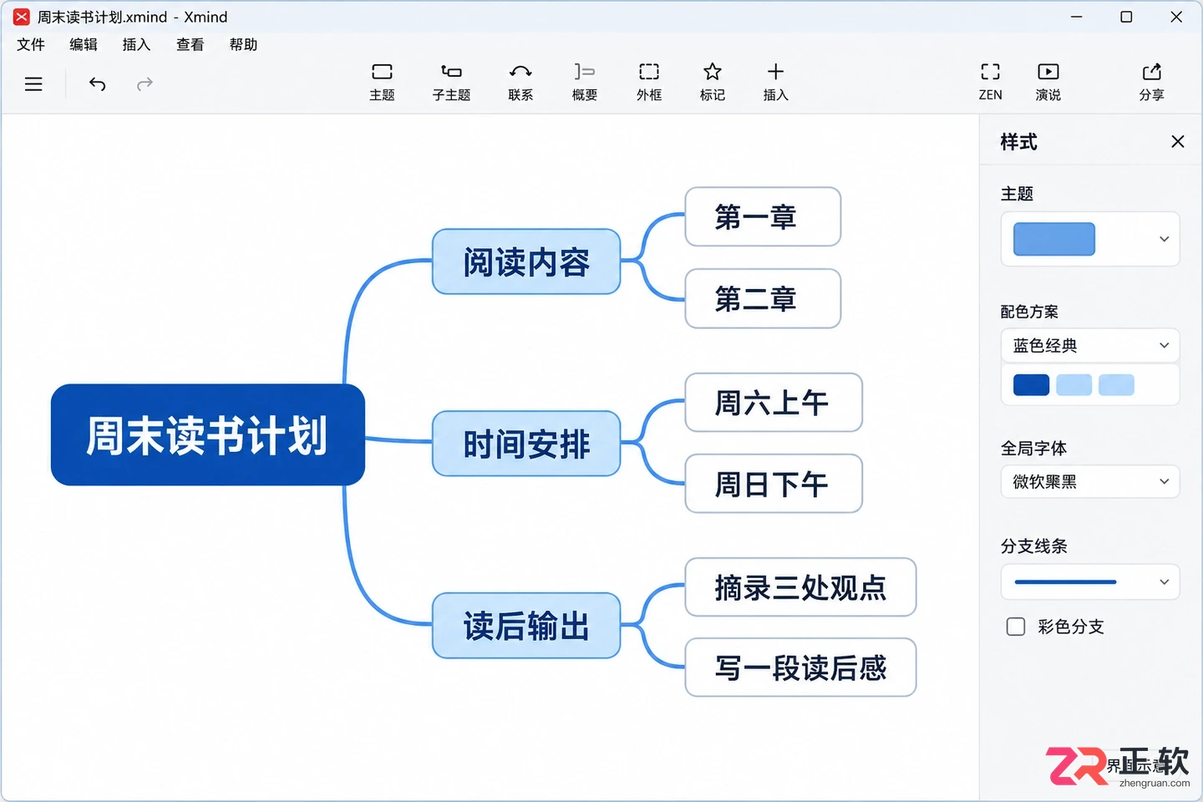
Task: Open the 标记 markers star
Action: pos(713,82)
